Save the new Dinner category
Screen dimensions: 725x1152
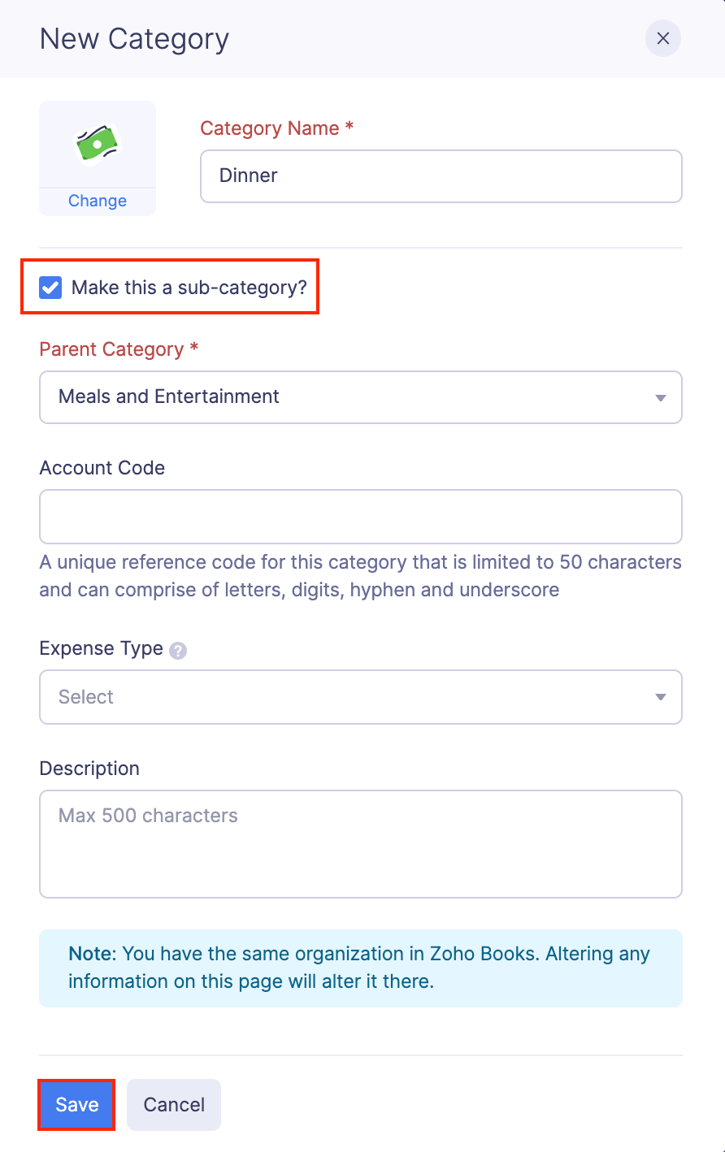[x=76, y=1104]
